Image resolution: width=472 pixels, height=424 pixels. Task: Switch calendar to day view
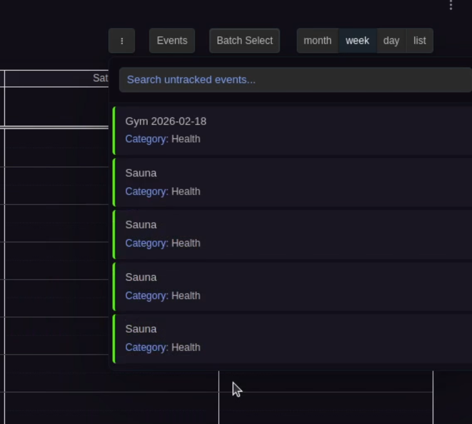(391, 41)
